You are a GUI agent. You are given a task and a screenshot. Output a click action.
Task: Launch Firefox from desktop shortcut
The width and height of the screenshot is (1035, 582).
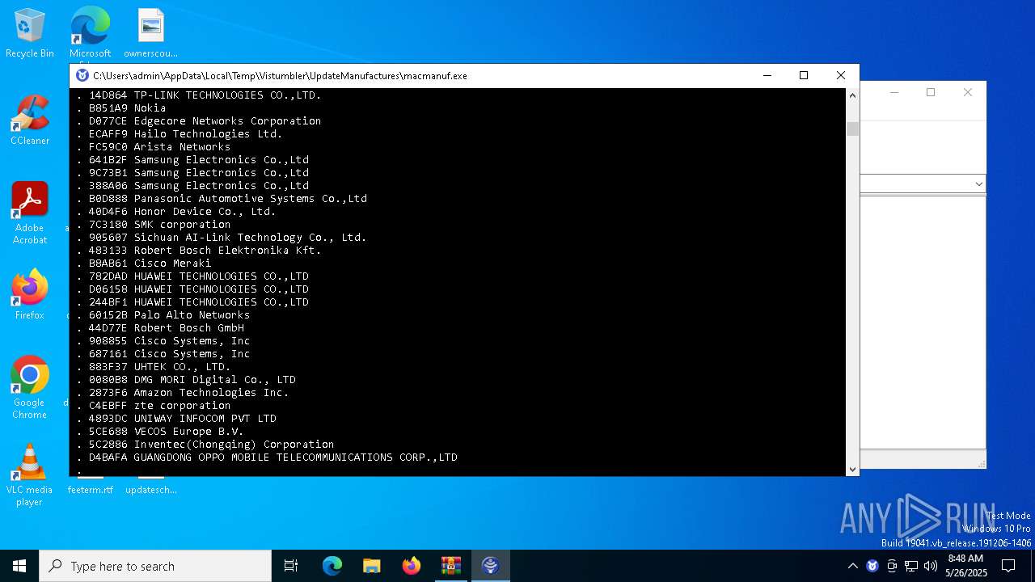tap(30, 296)
